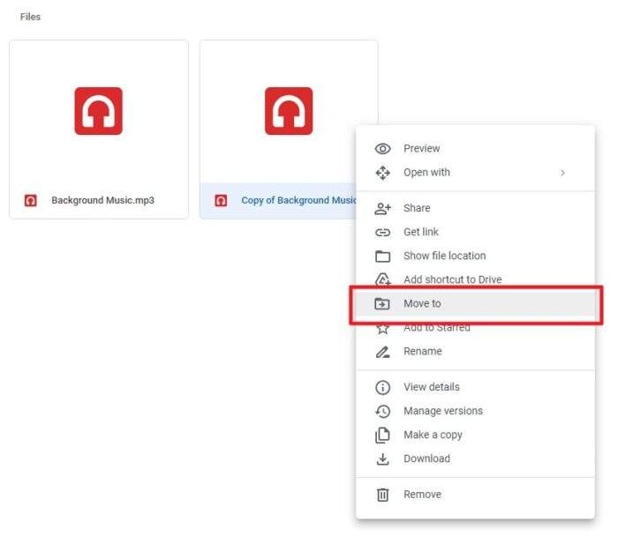Click the Download arrow icon

click(x=382, y=459)
